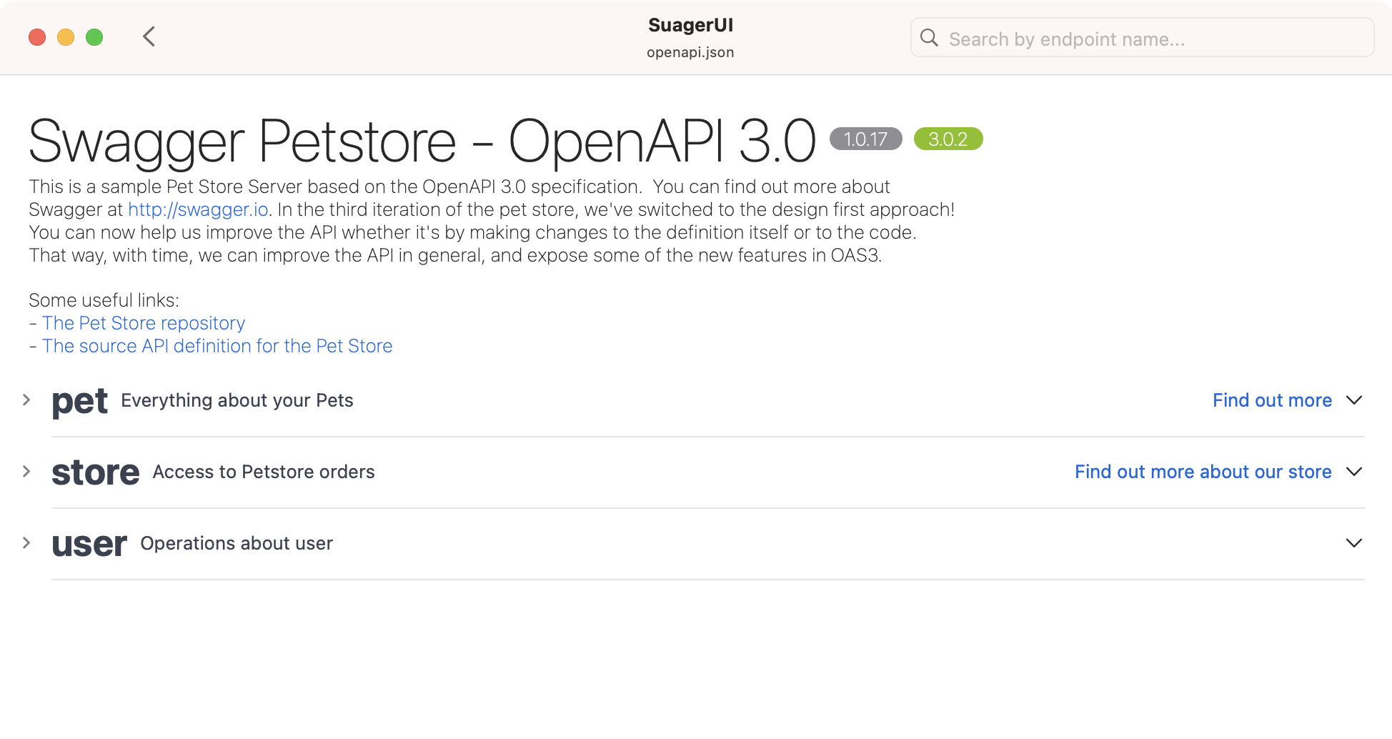The image size is (1392, 739).
Task: Select the store tag heading
Action: (x=96, y=472)
